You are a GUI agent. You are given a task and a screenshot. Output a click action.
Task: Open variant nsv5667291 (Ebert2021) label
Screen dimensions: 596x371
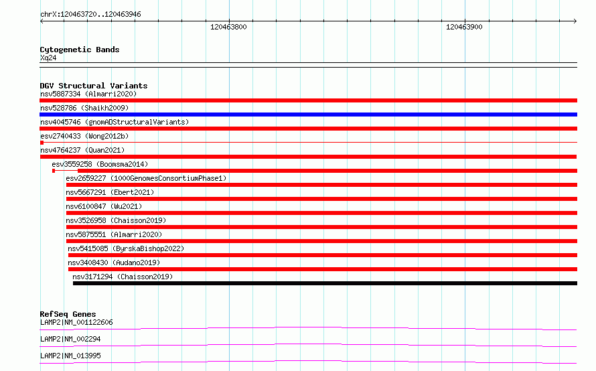(110, 192)
